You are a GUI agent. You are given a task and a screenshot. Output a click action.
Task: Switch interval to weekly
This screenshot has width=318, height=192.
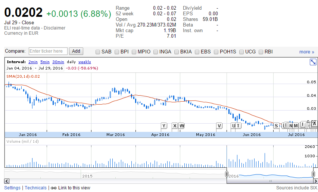85,62
